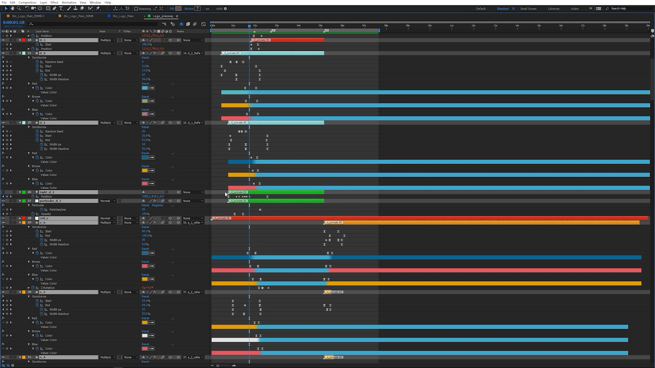
Task: Select the Zoom tool in toolbar
Action: coord(19,9)
